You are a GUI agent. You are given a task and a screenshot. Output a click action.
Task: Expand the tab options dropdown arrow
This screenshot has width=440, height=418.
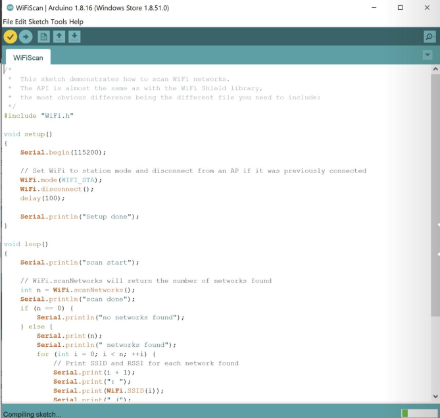pyautogui.click(x=428, y=55)
